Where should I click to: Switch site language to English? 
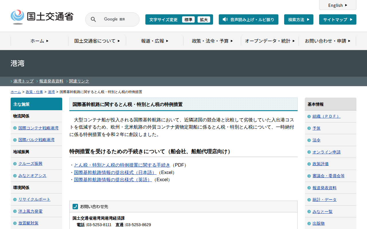[x=337, y=5]
